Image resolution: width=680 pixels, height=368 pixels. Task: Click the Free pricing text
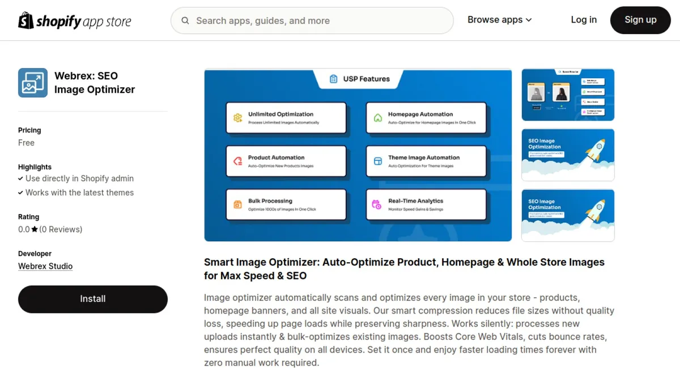pos(26,143)
